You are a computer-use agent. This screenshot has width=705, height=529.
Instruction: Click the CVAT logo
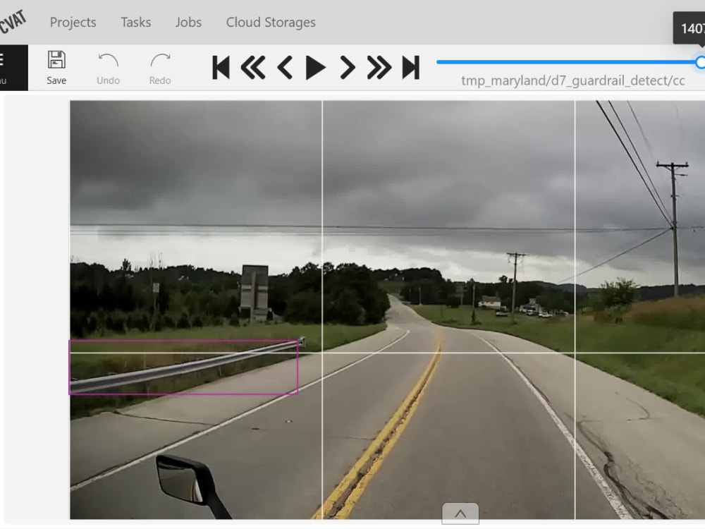(x=13, y=21)
